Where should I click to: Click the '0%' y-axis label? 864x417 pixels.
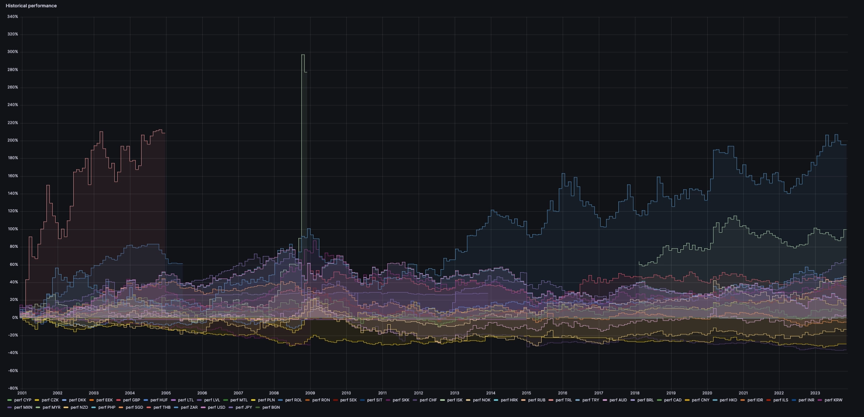[15, 318]
